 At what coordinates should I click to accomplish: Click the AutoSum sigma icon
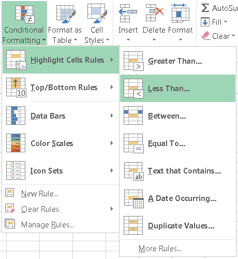(x=205, y=8)
